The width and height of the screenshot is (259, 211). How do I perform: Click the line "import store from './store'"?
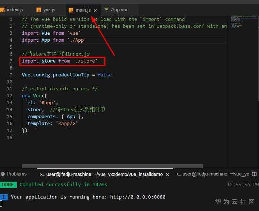click(59, 61)
